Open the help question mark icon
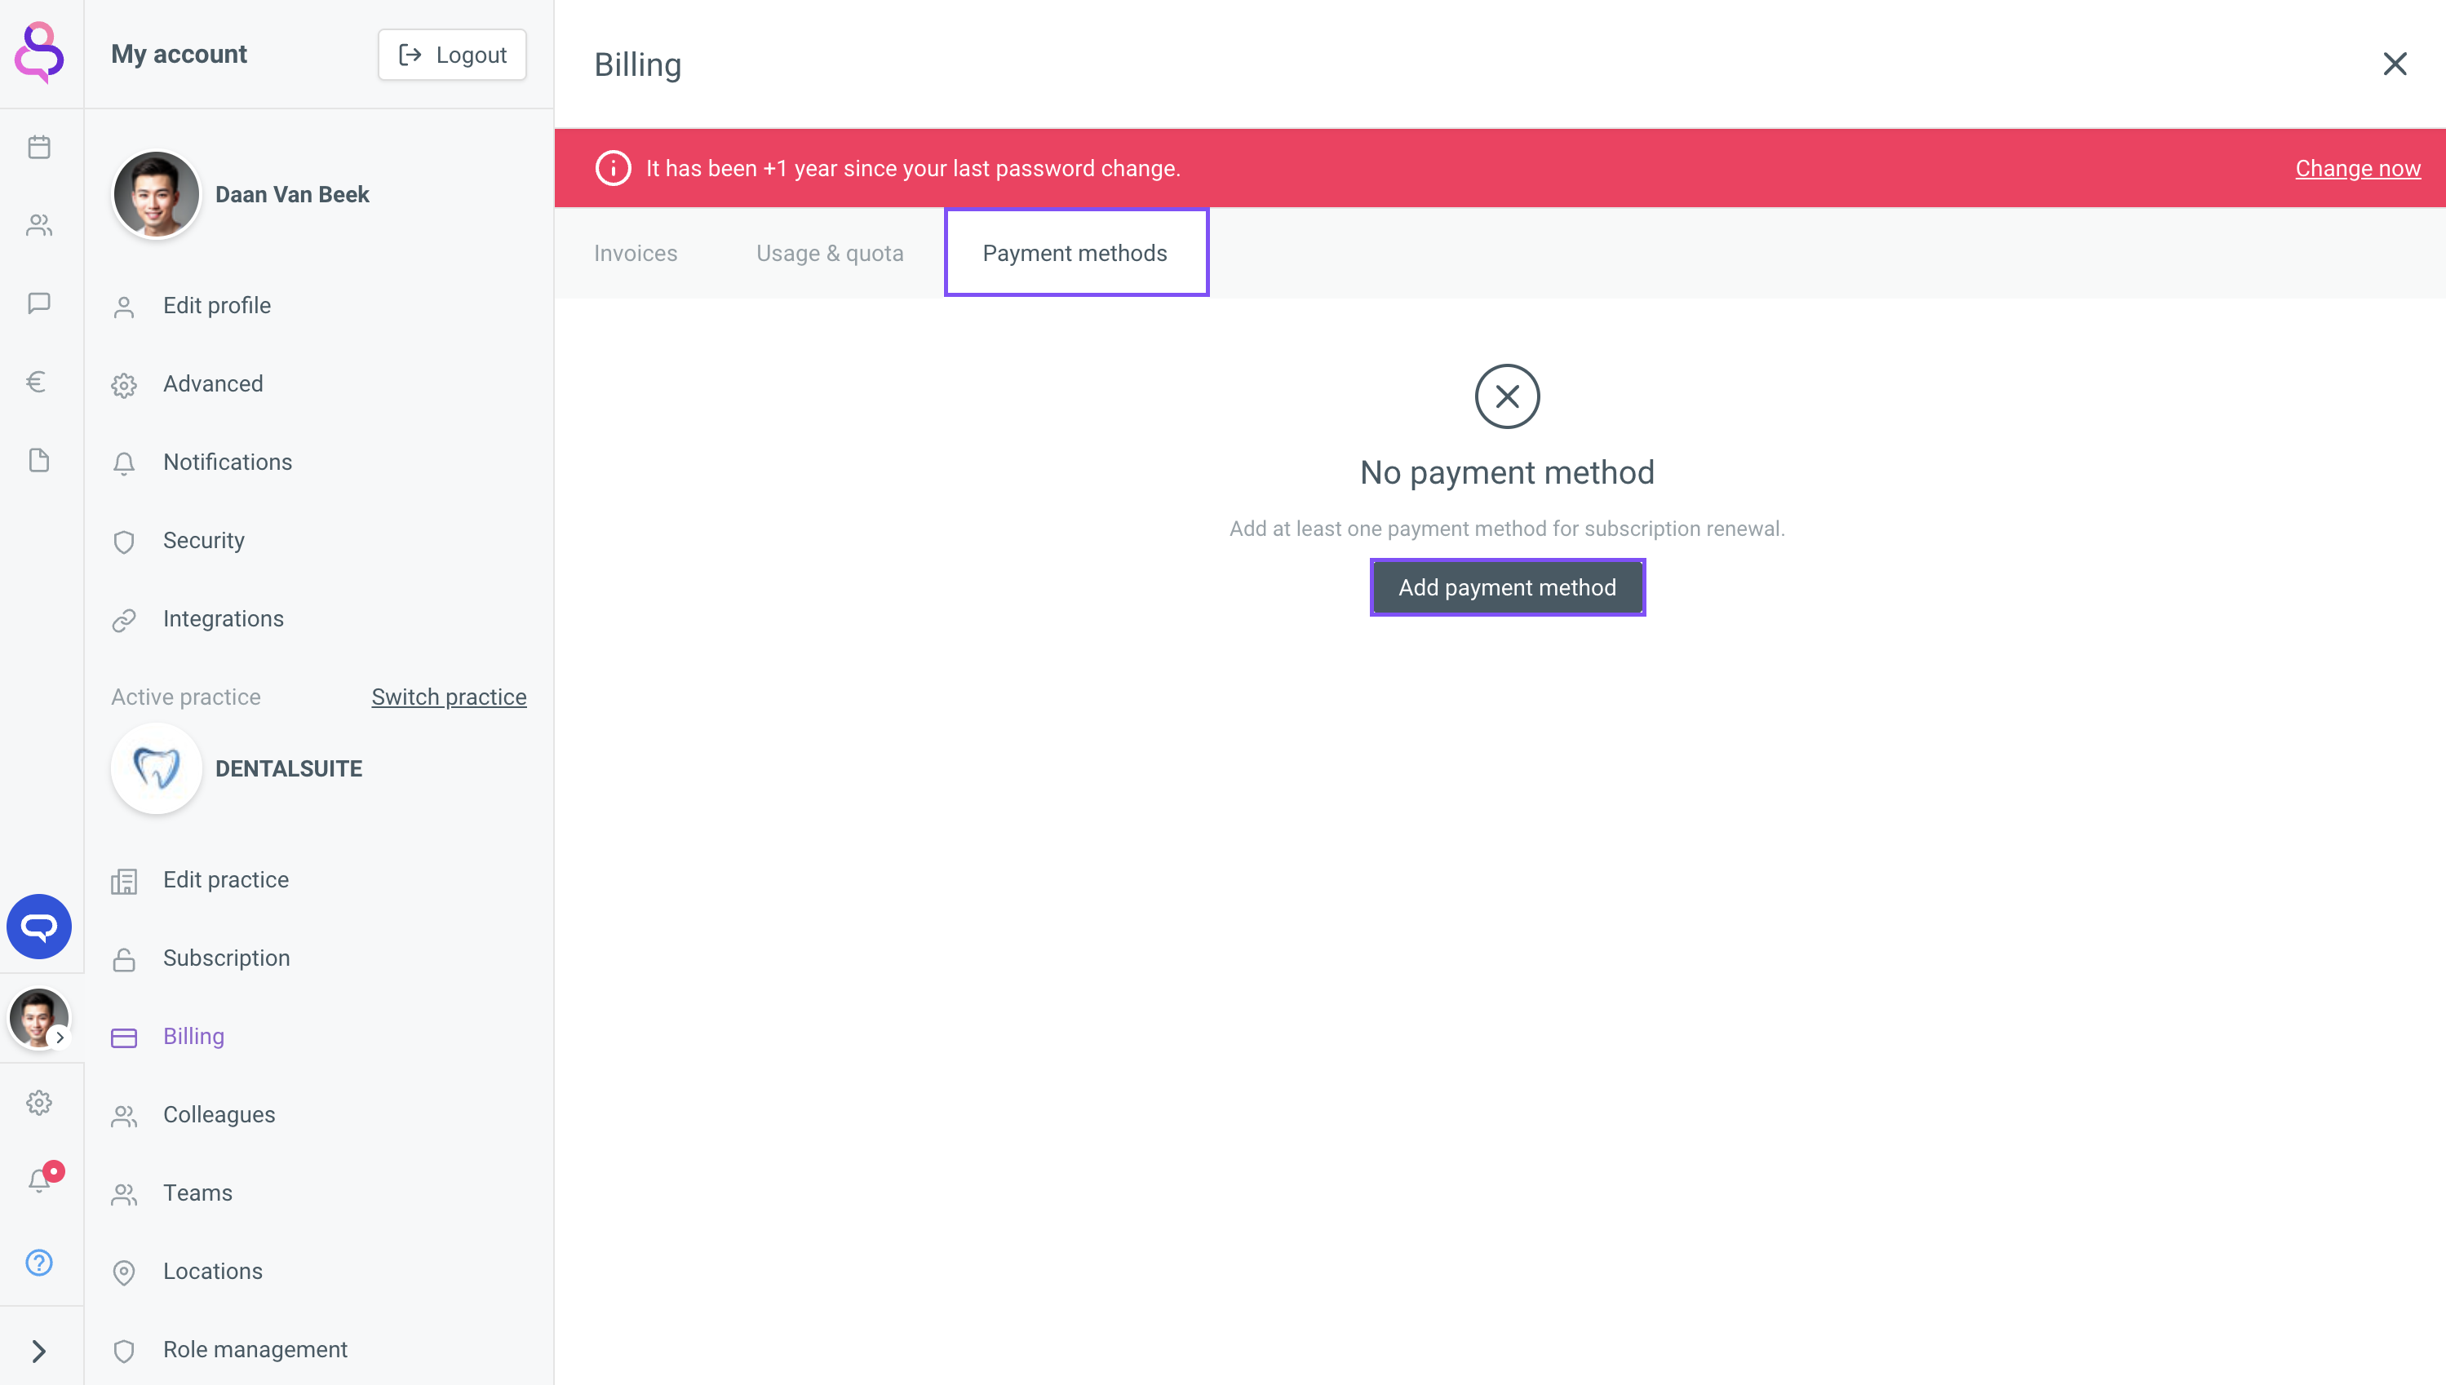Screen dimensions: 2446x1385 coord(39,1263)
